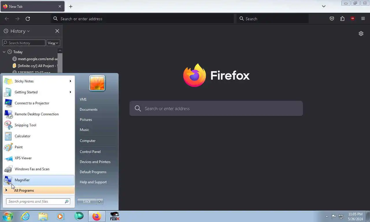Open the List all tabs dropdown
This screenshot has width=370, height=222.
pyautogui.click(x=324, y=6)
